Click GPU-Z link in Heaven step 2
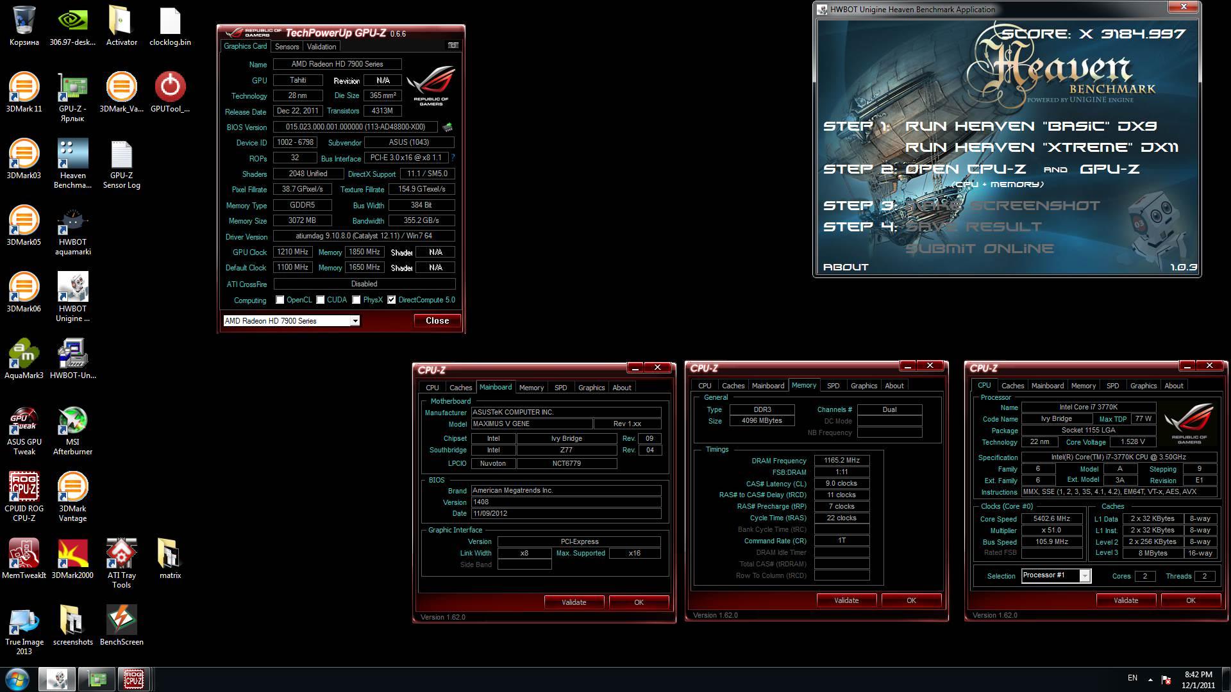The height and width of the screenshot is (692, 1231). click(1110, 169)
